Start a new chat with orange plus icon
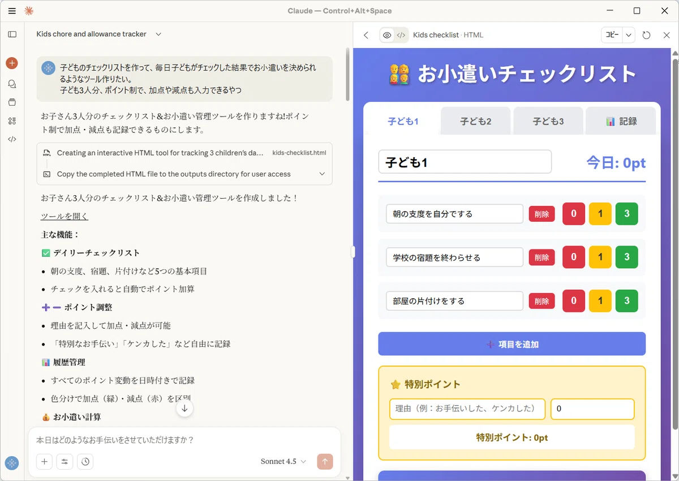Image resolution: width=679 pixels, height=481 pixels. point(12,63)
